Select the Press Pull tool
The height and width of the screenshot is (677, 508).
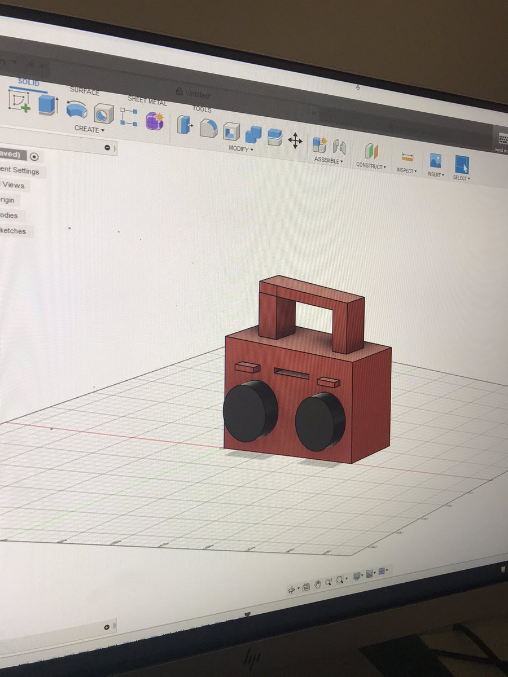185,124
